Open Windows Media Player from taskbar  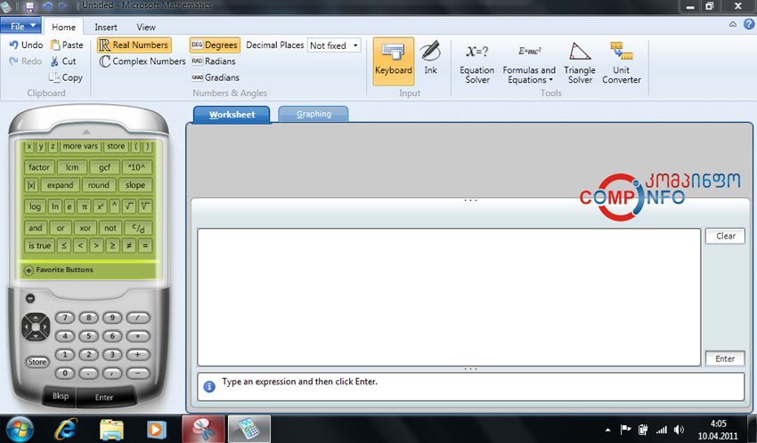tap(157, 429)
